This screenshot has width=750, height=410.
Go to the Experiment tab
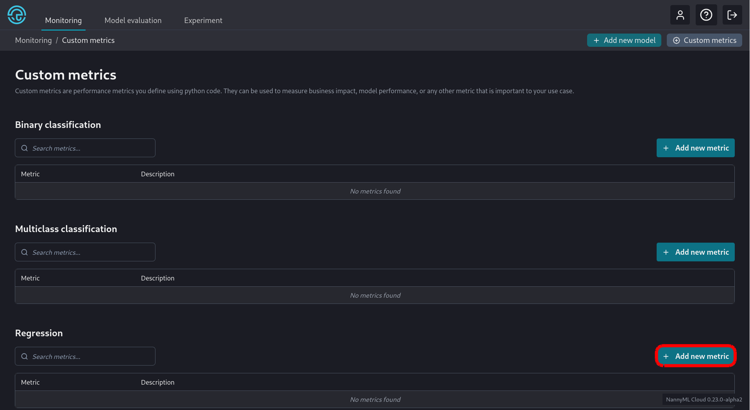coord(203,20)
